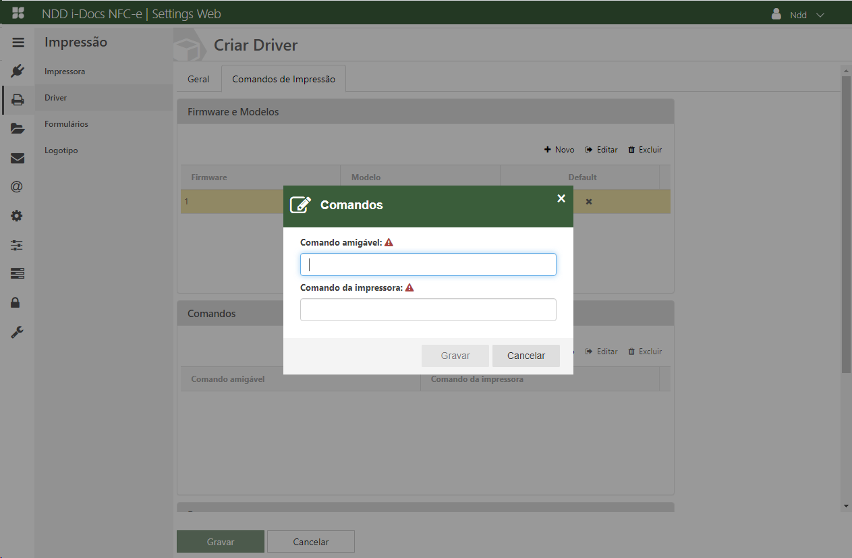Focus the Comando da impressora field

point(428,310)
